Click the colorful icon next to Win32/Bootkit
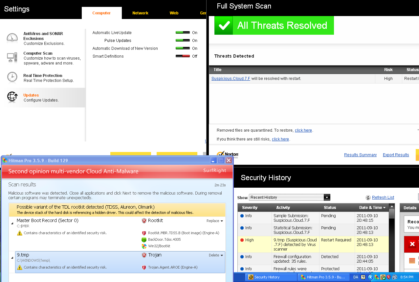The image size is (419, 282). [x=144, y=246]
